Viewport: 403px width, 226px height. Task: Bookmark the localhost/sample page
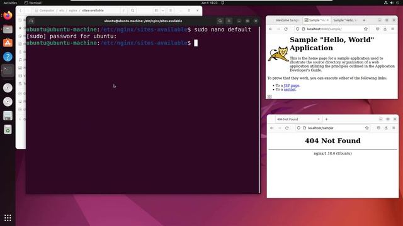click(x=366, y=128)
